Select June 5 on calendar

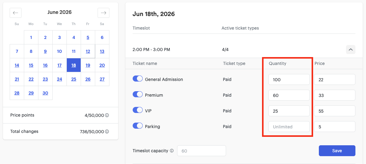(x=88, y=37)
